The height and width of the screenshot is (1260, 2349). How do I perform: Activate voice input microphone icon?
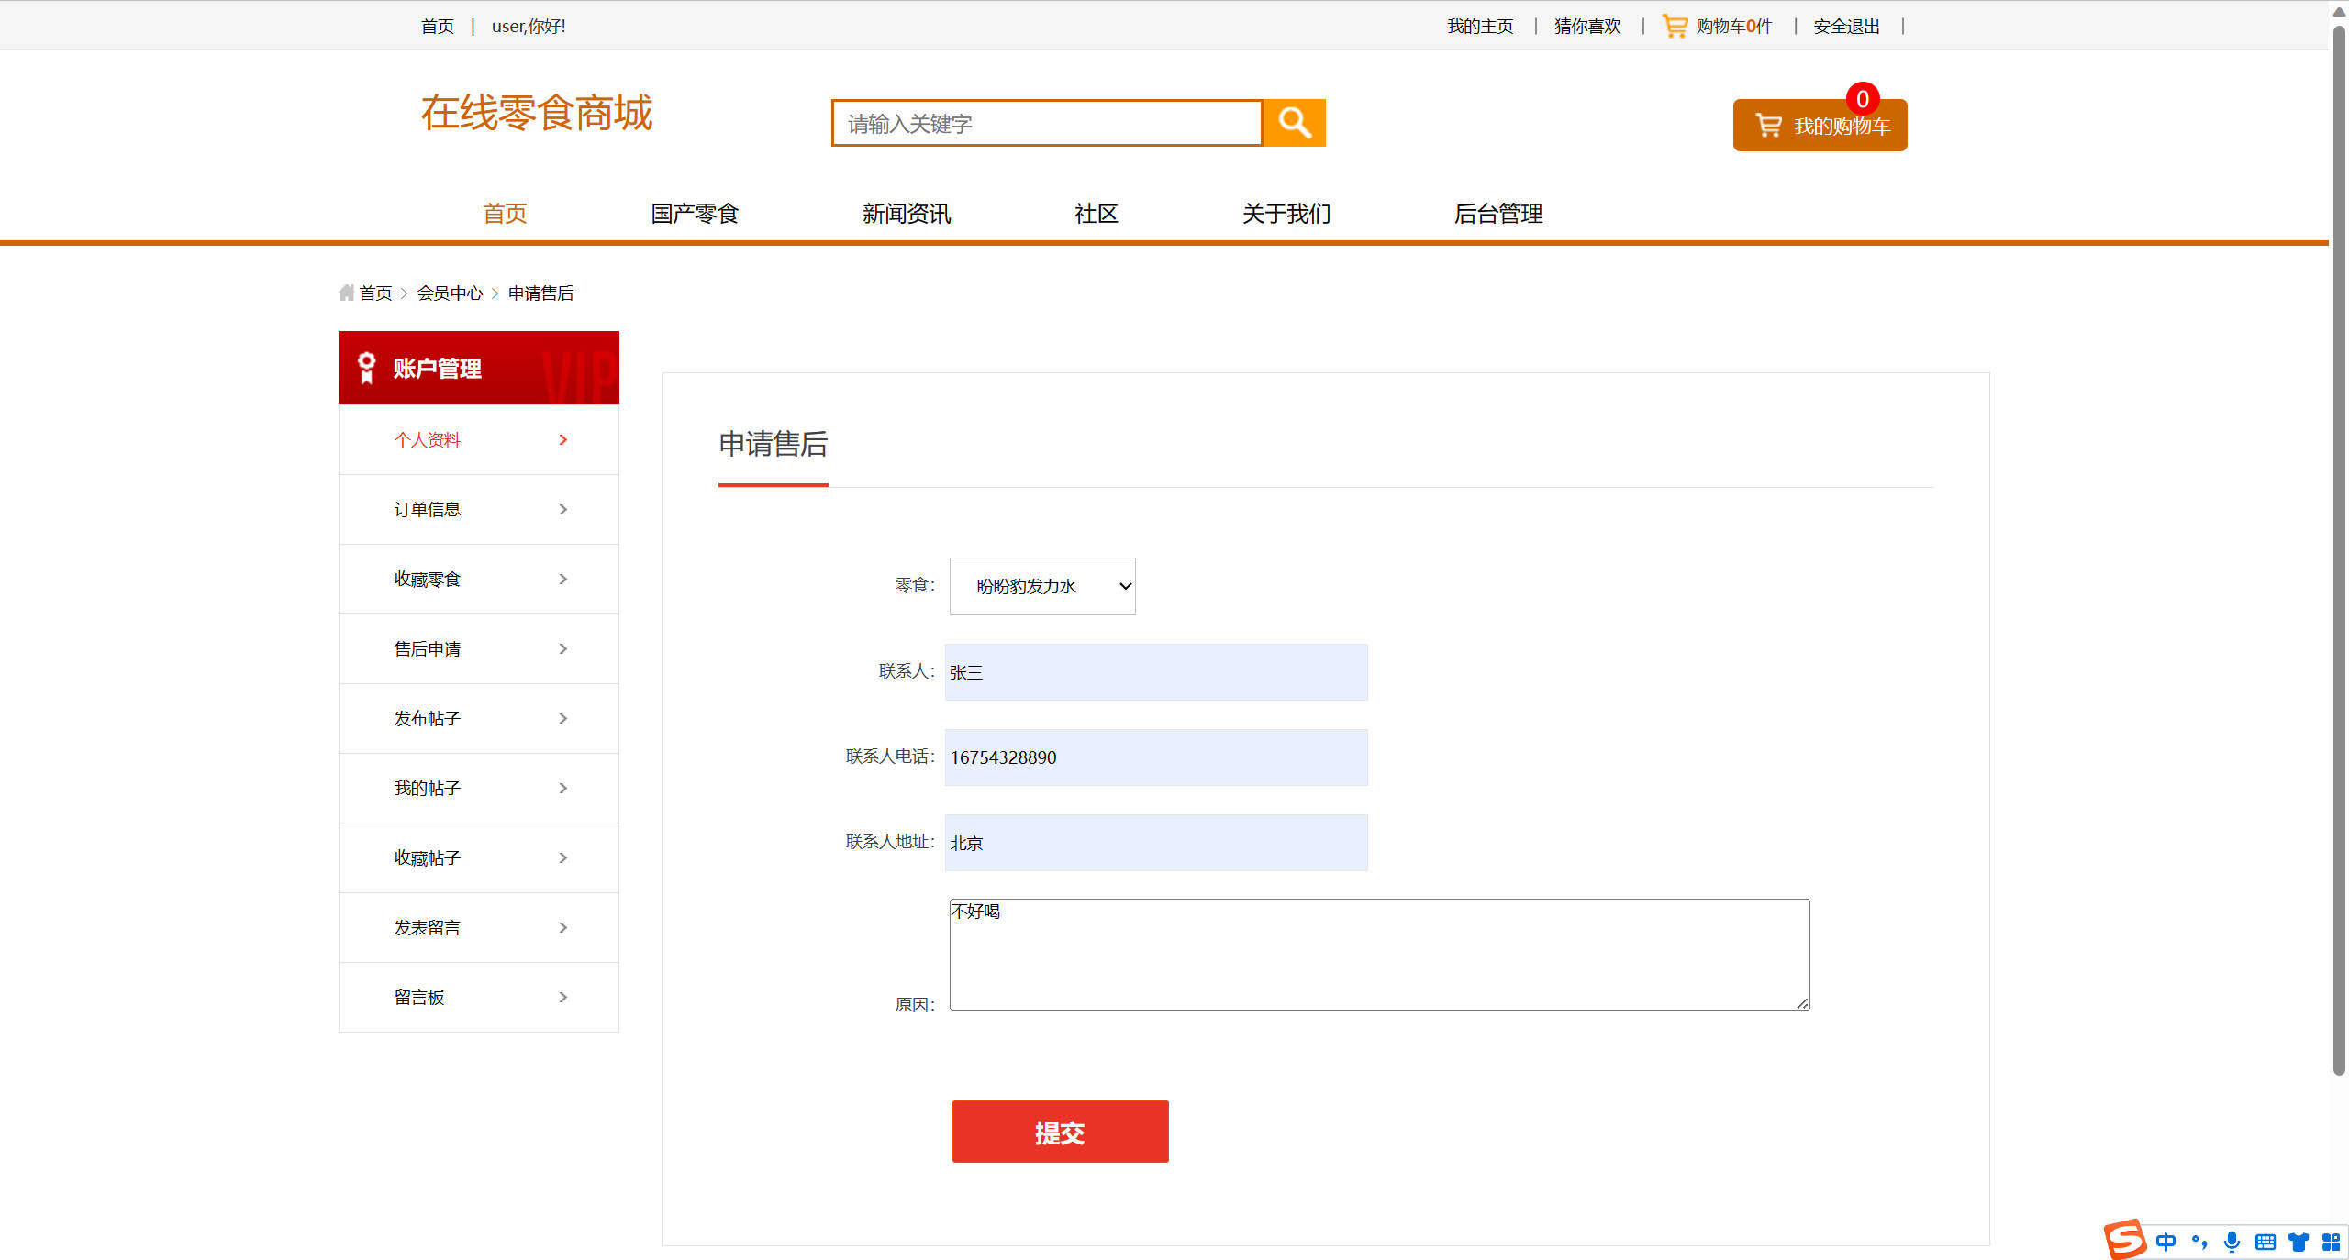click(x=2231, y=1242)
